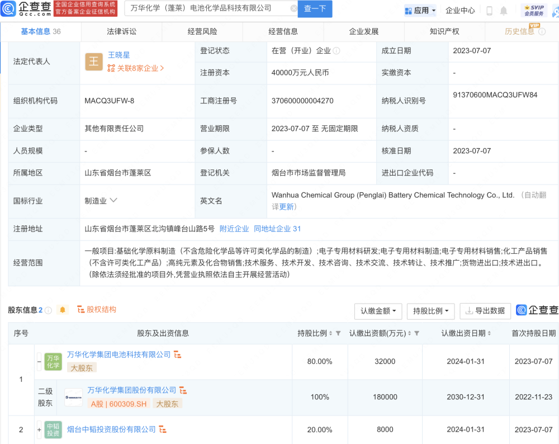Collapse the 万华化学集团电池科技 shareholder row
Screen dimensions: 559x444
click(x=39, y=361)
